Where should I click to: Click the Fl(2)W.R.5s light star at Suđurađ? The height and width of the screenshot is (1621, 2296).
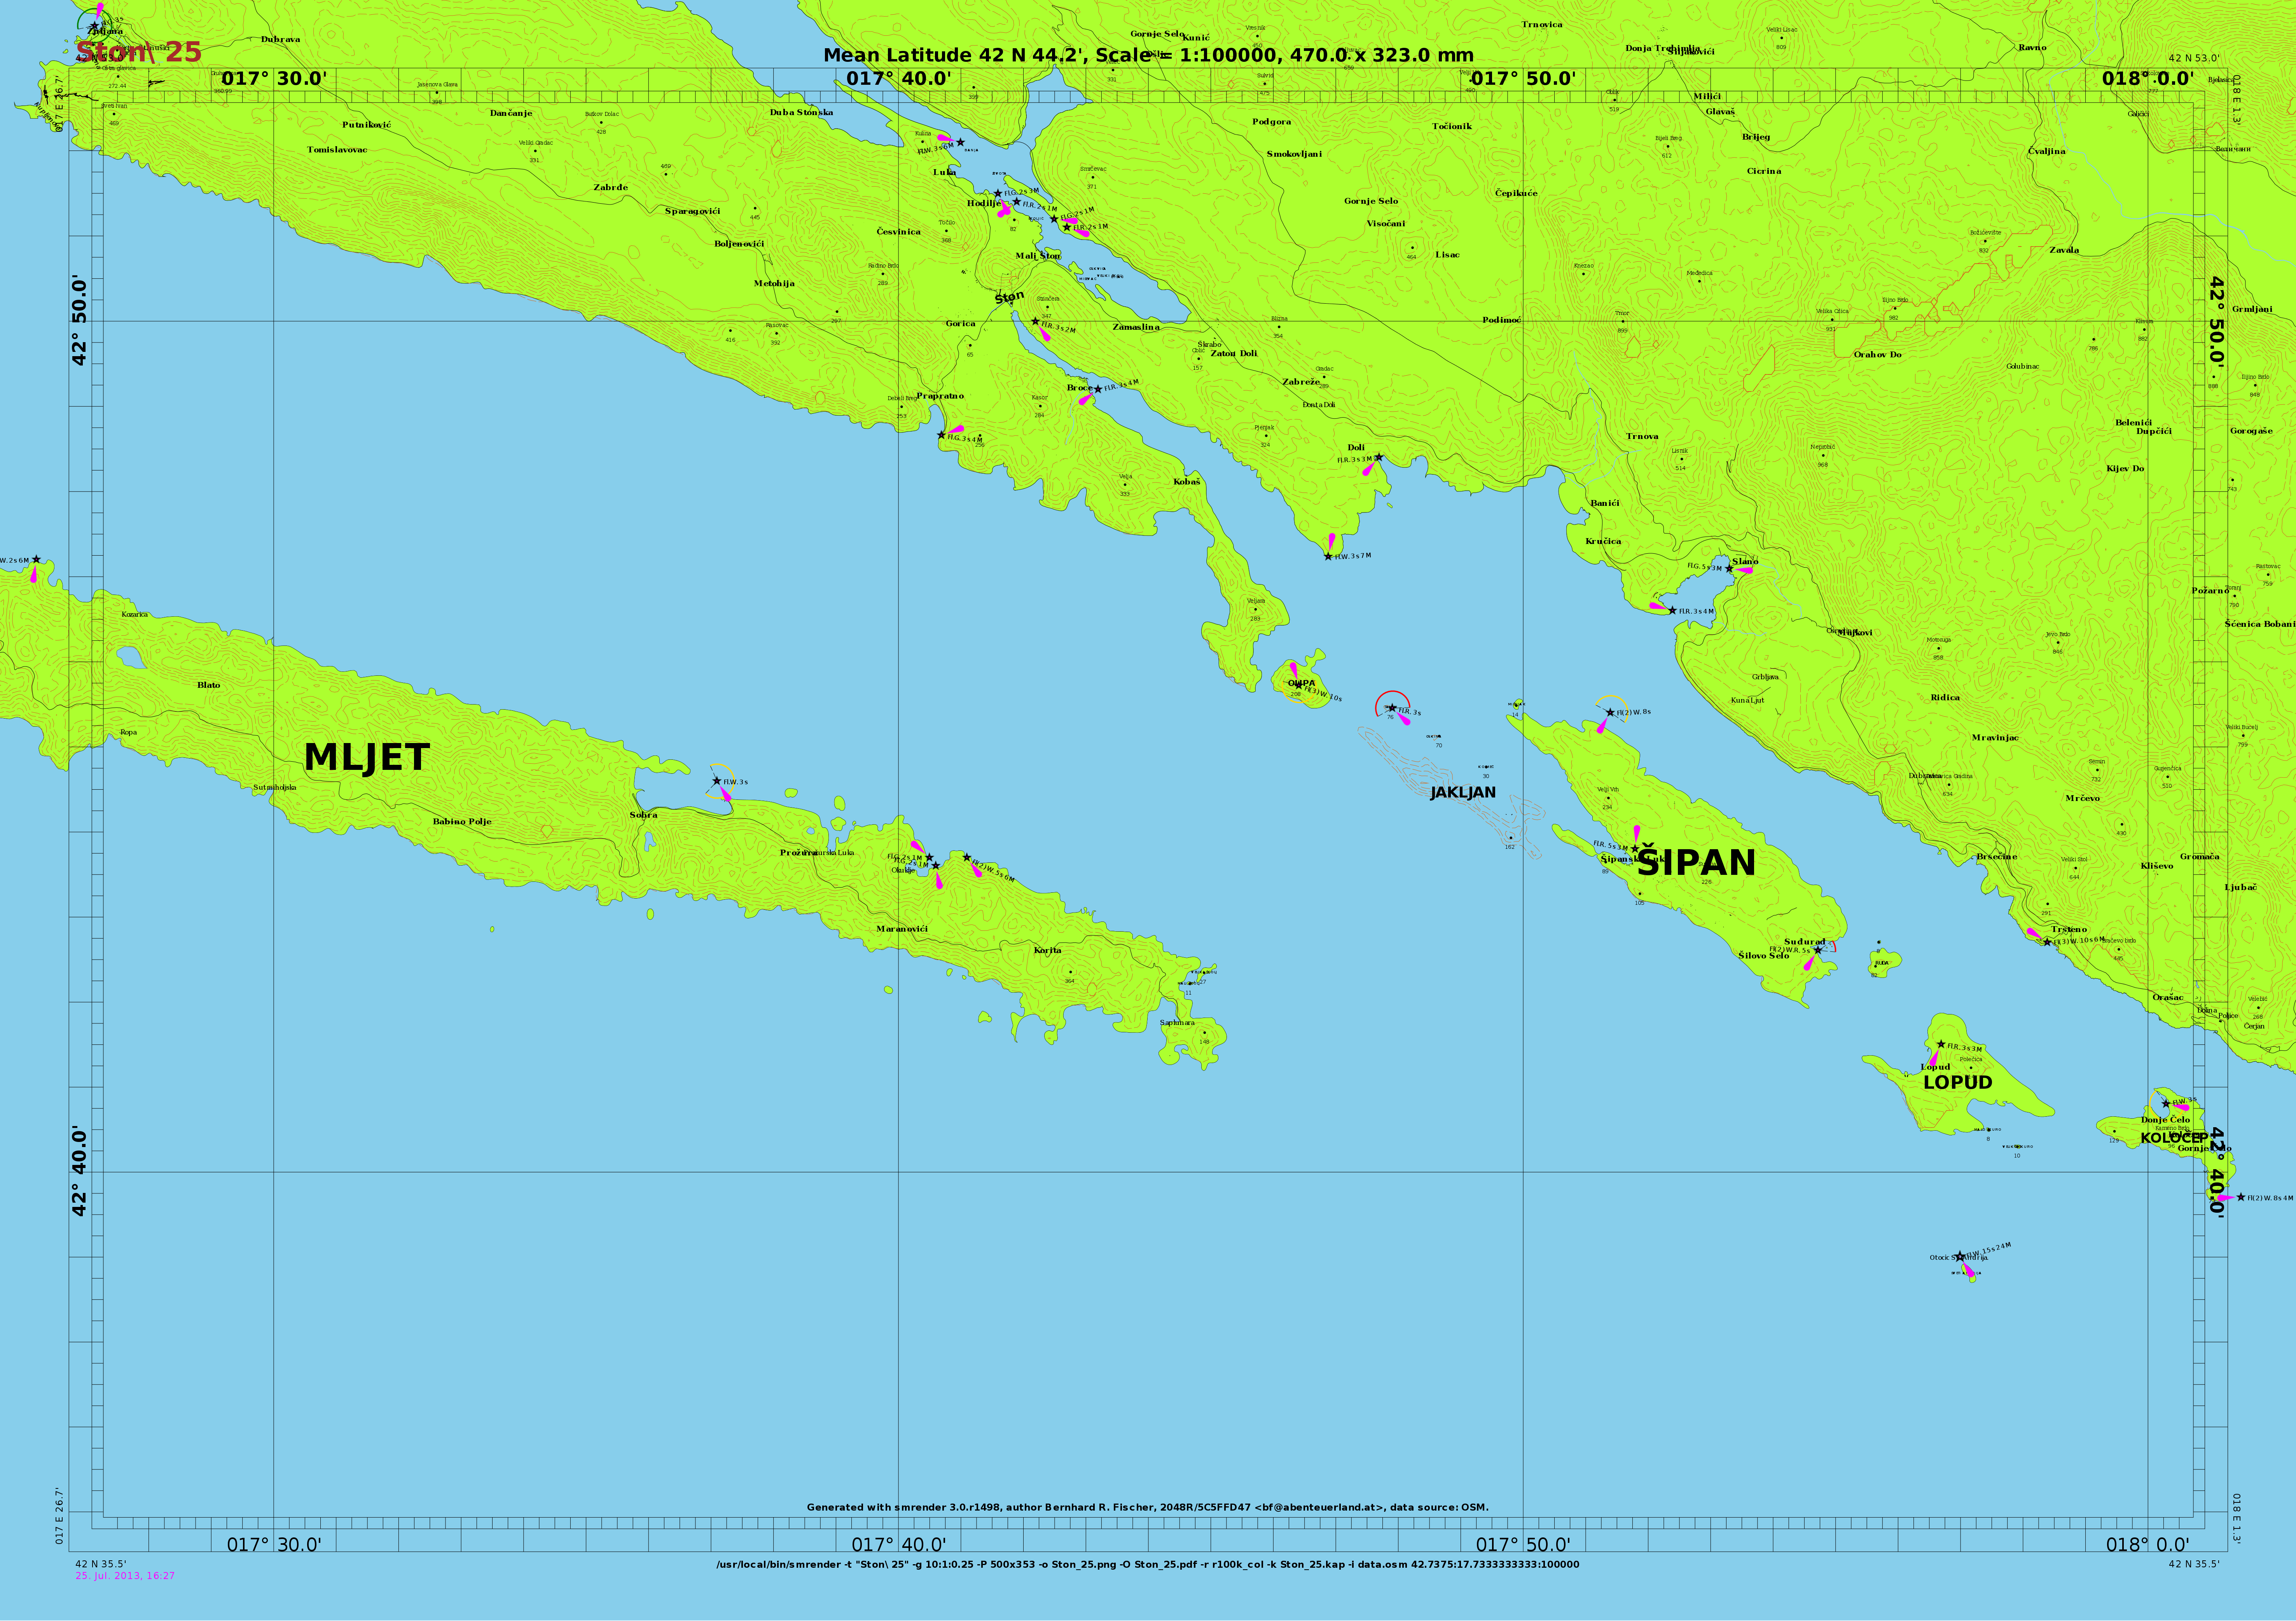point(1817,950)
